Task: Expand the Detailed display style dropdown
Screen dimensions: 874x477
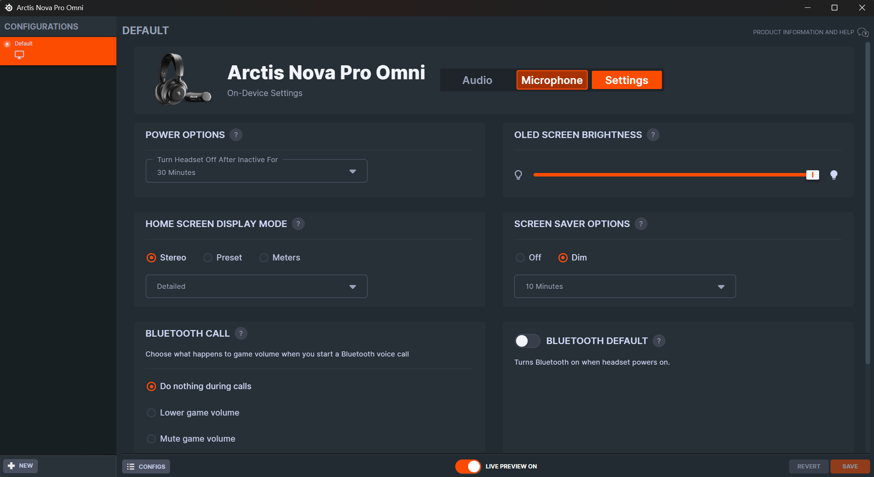Action: [256, 287]
